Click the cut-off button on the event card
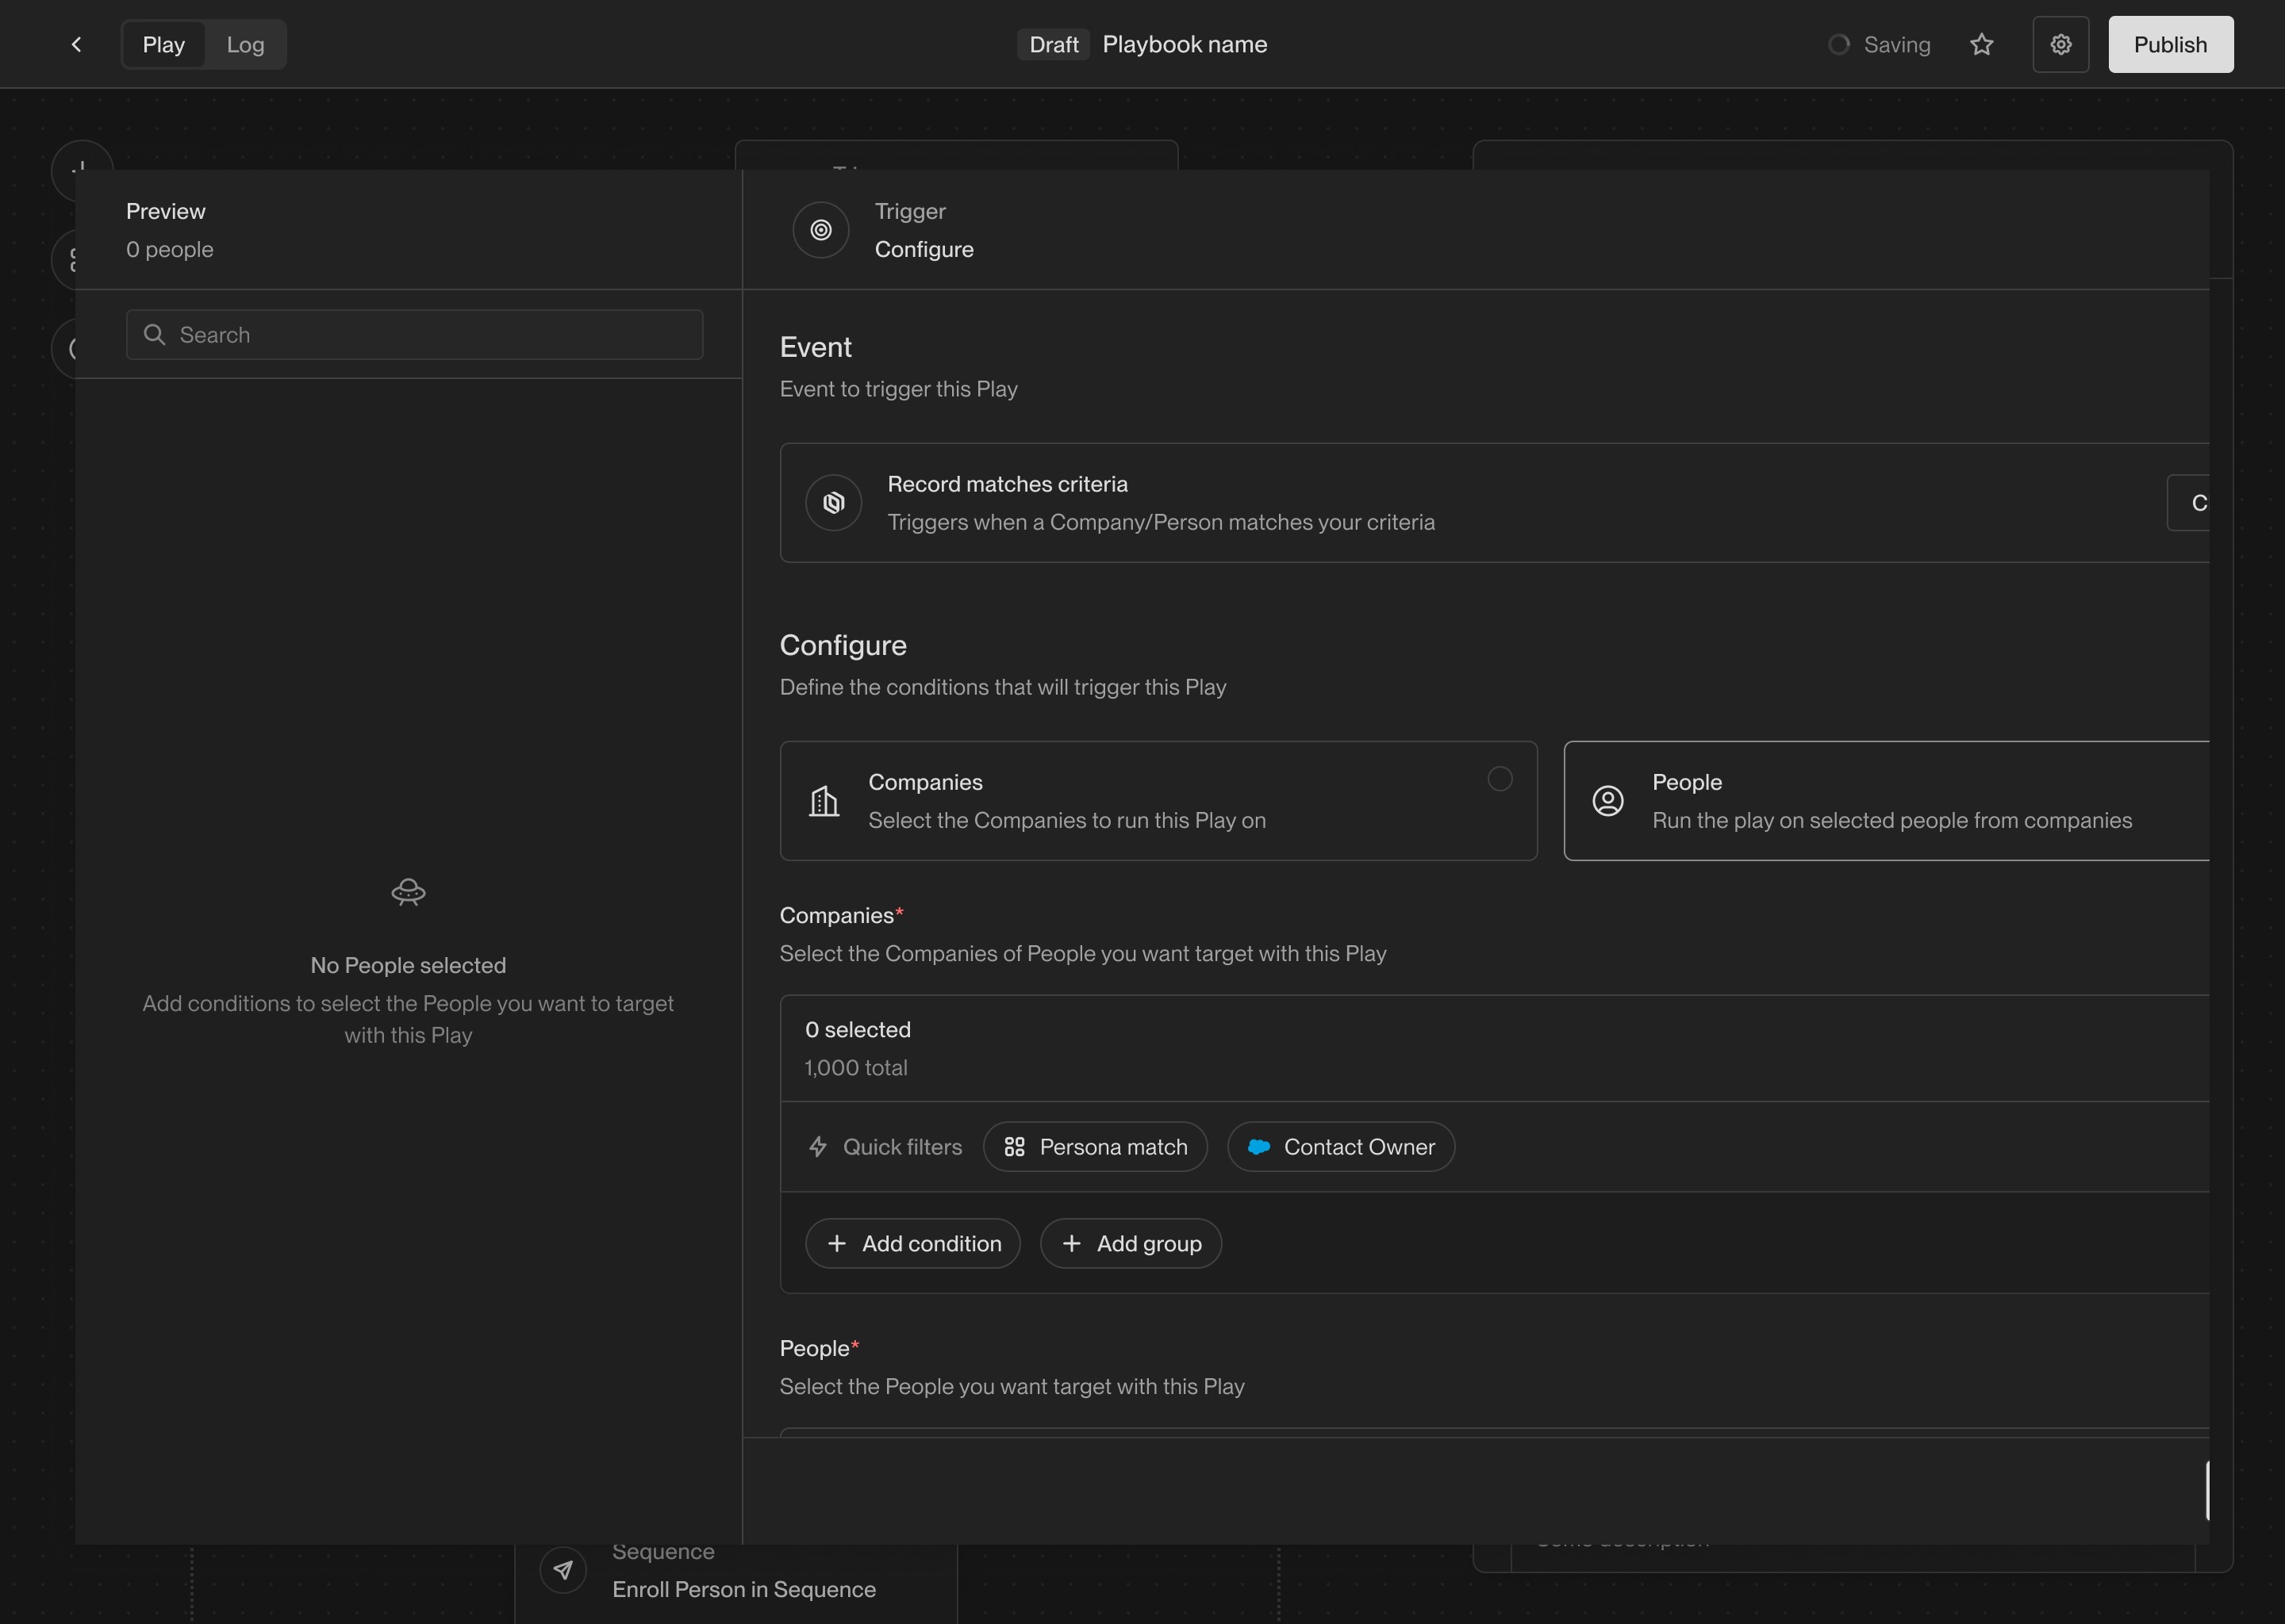Viewport: 2285px width, 1624px height. tap(2189, 502)
